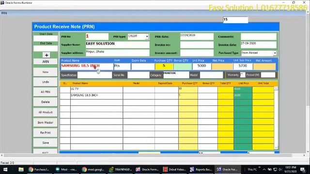The height and width of the screenshot is (174, 310).
Task: Click the End Date field
Action: pos(46,48)
